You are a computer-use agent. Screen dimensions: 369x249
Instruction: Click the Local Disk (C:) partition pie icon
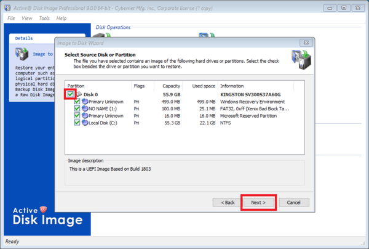pos(85,123)
